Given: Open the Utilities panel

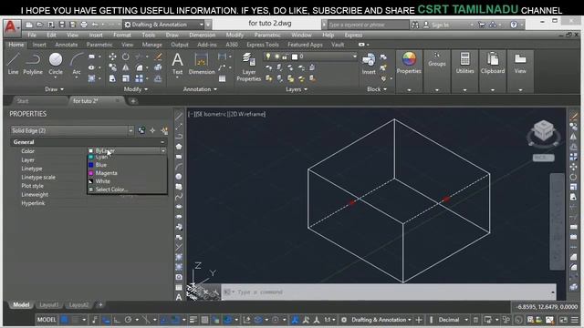Looking at the screenshot, I should click(464, 71).
